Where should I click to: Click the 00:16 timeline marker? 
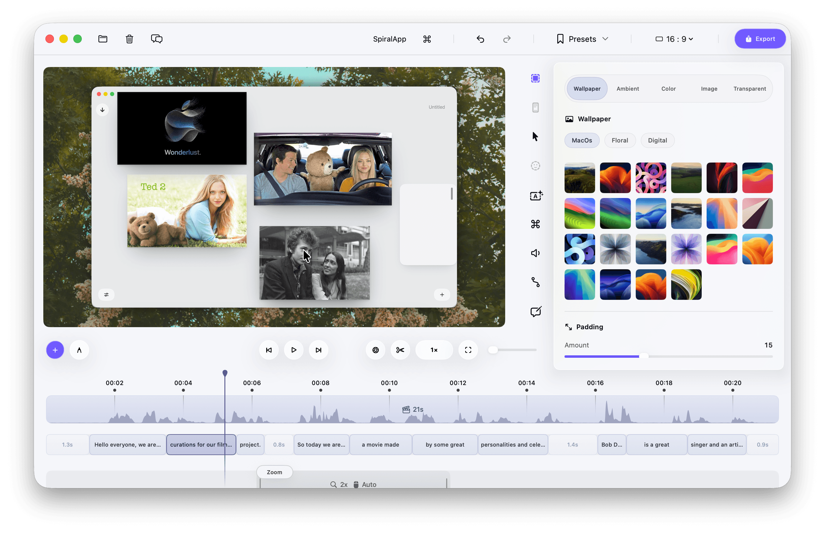tap(595, 383)
